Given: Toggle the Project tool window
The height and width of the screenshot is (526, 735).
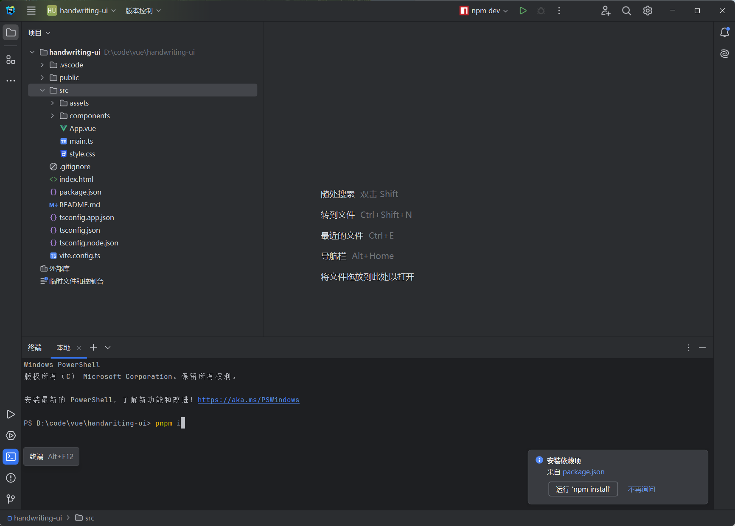Looking at the screenshot, I should 11,33.
